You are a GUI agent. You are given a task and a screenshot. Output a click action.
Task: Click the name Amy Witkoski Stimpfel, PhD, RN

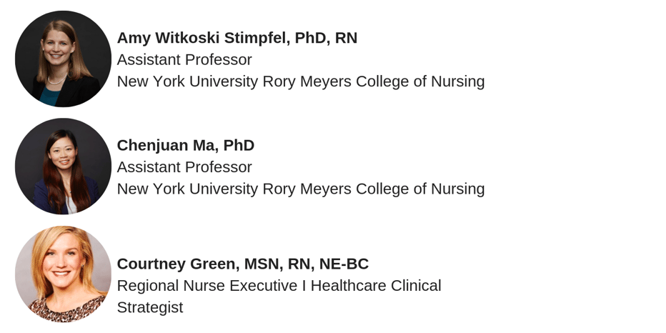click(237, 38)
